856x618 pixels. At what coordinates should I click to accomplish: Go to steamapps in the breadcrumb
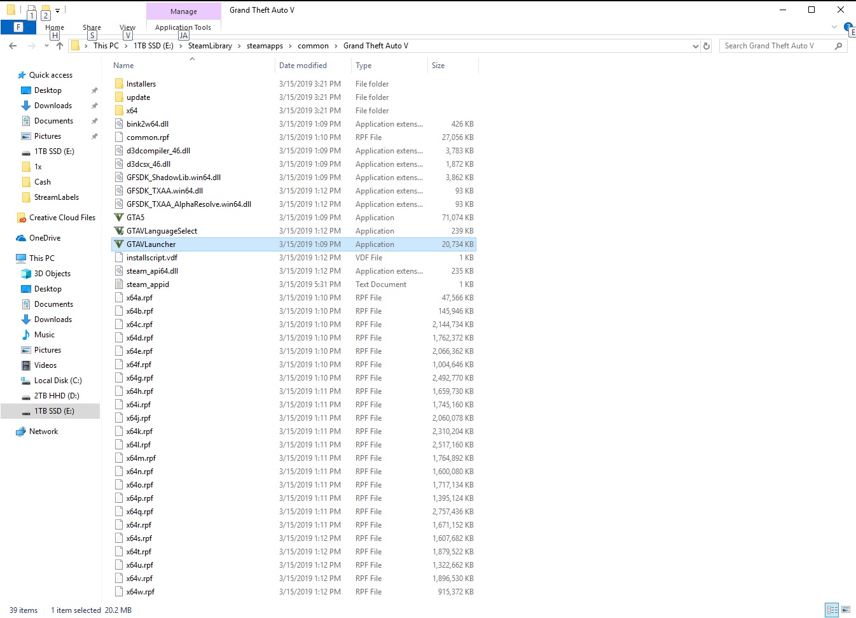[265, 46]
